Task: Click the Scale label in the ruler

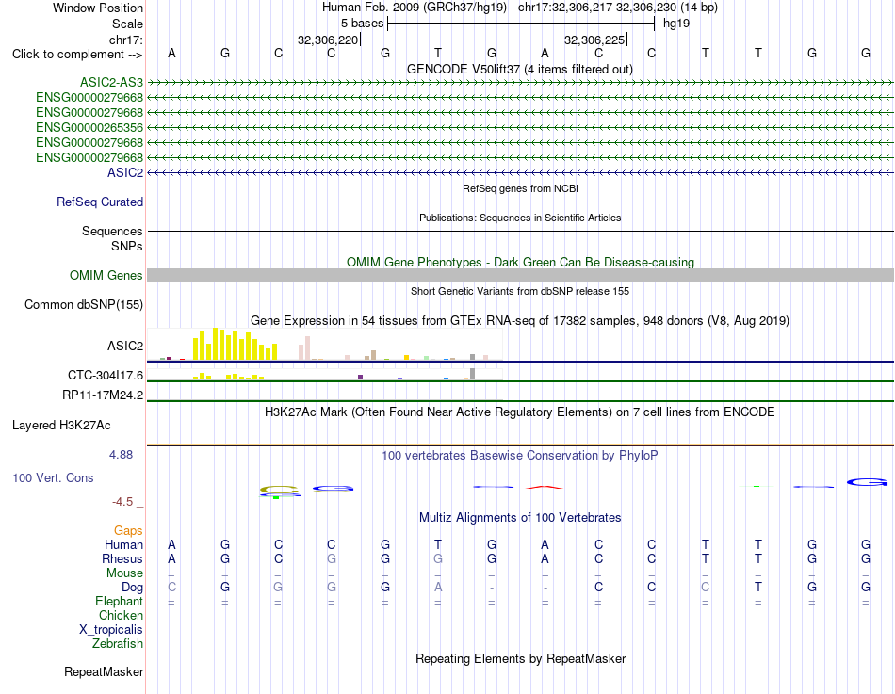Action: click(127, 24)
